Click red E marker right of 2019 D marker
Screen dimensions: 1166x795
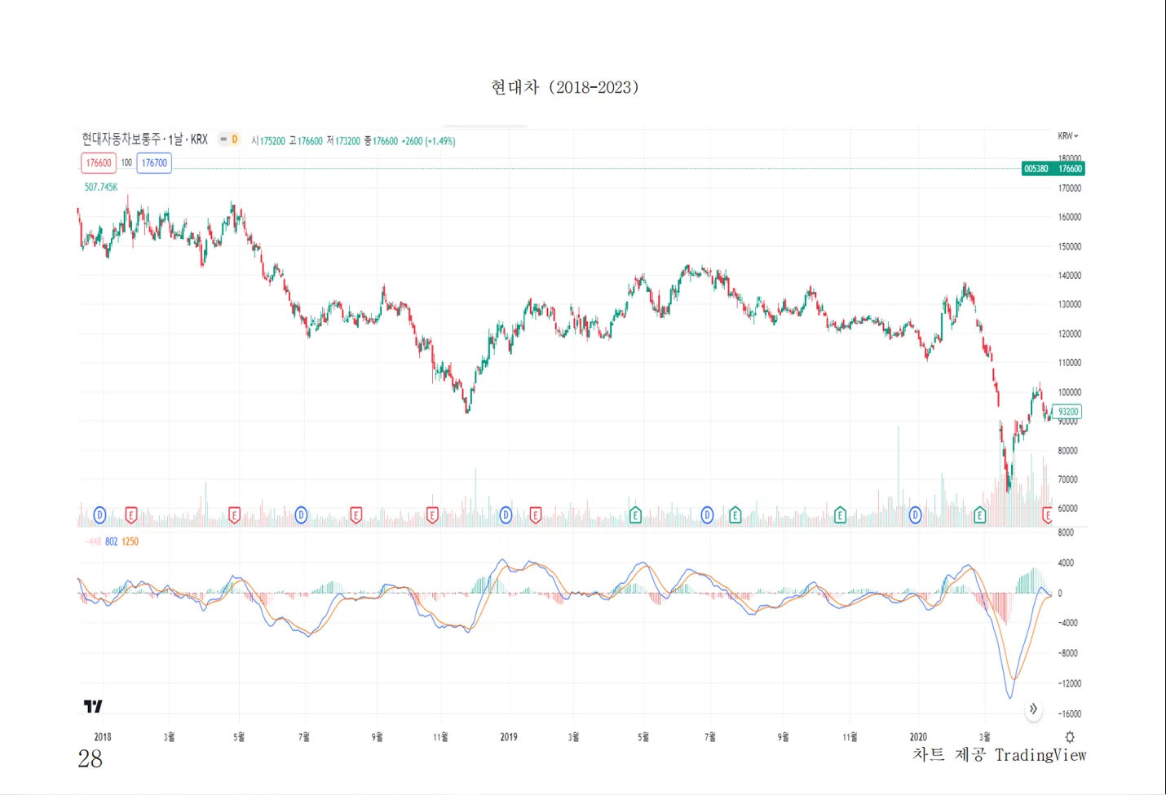click(536, 515)
